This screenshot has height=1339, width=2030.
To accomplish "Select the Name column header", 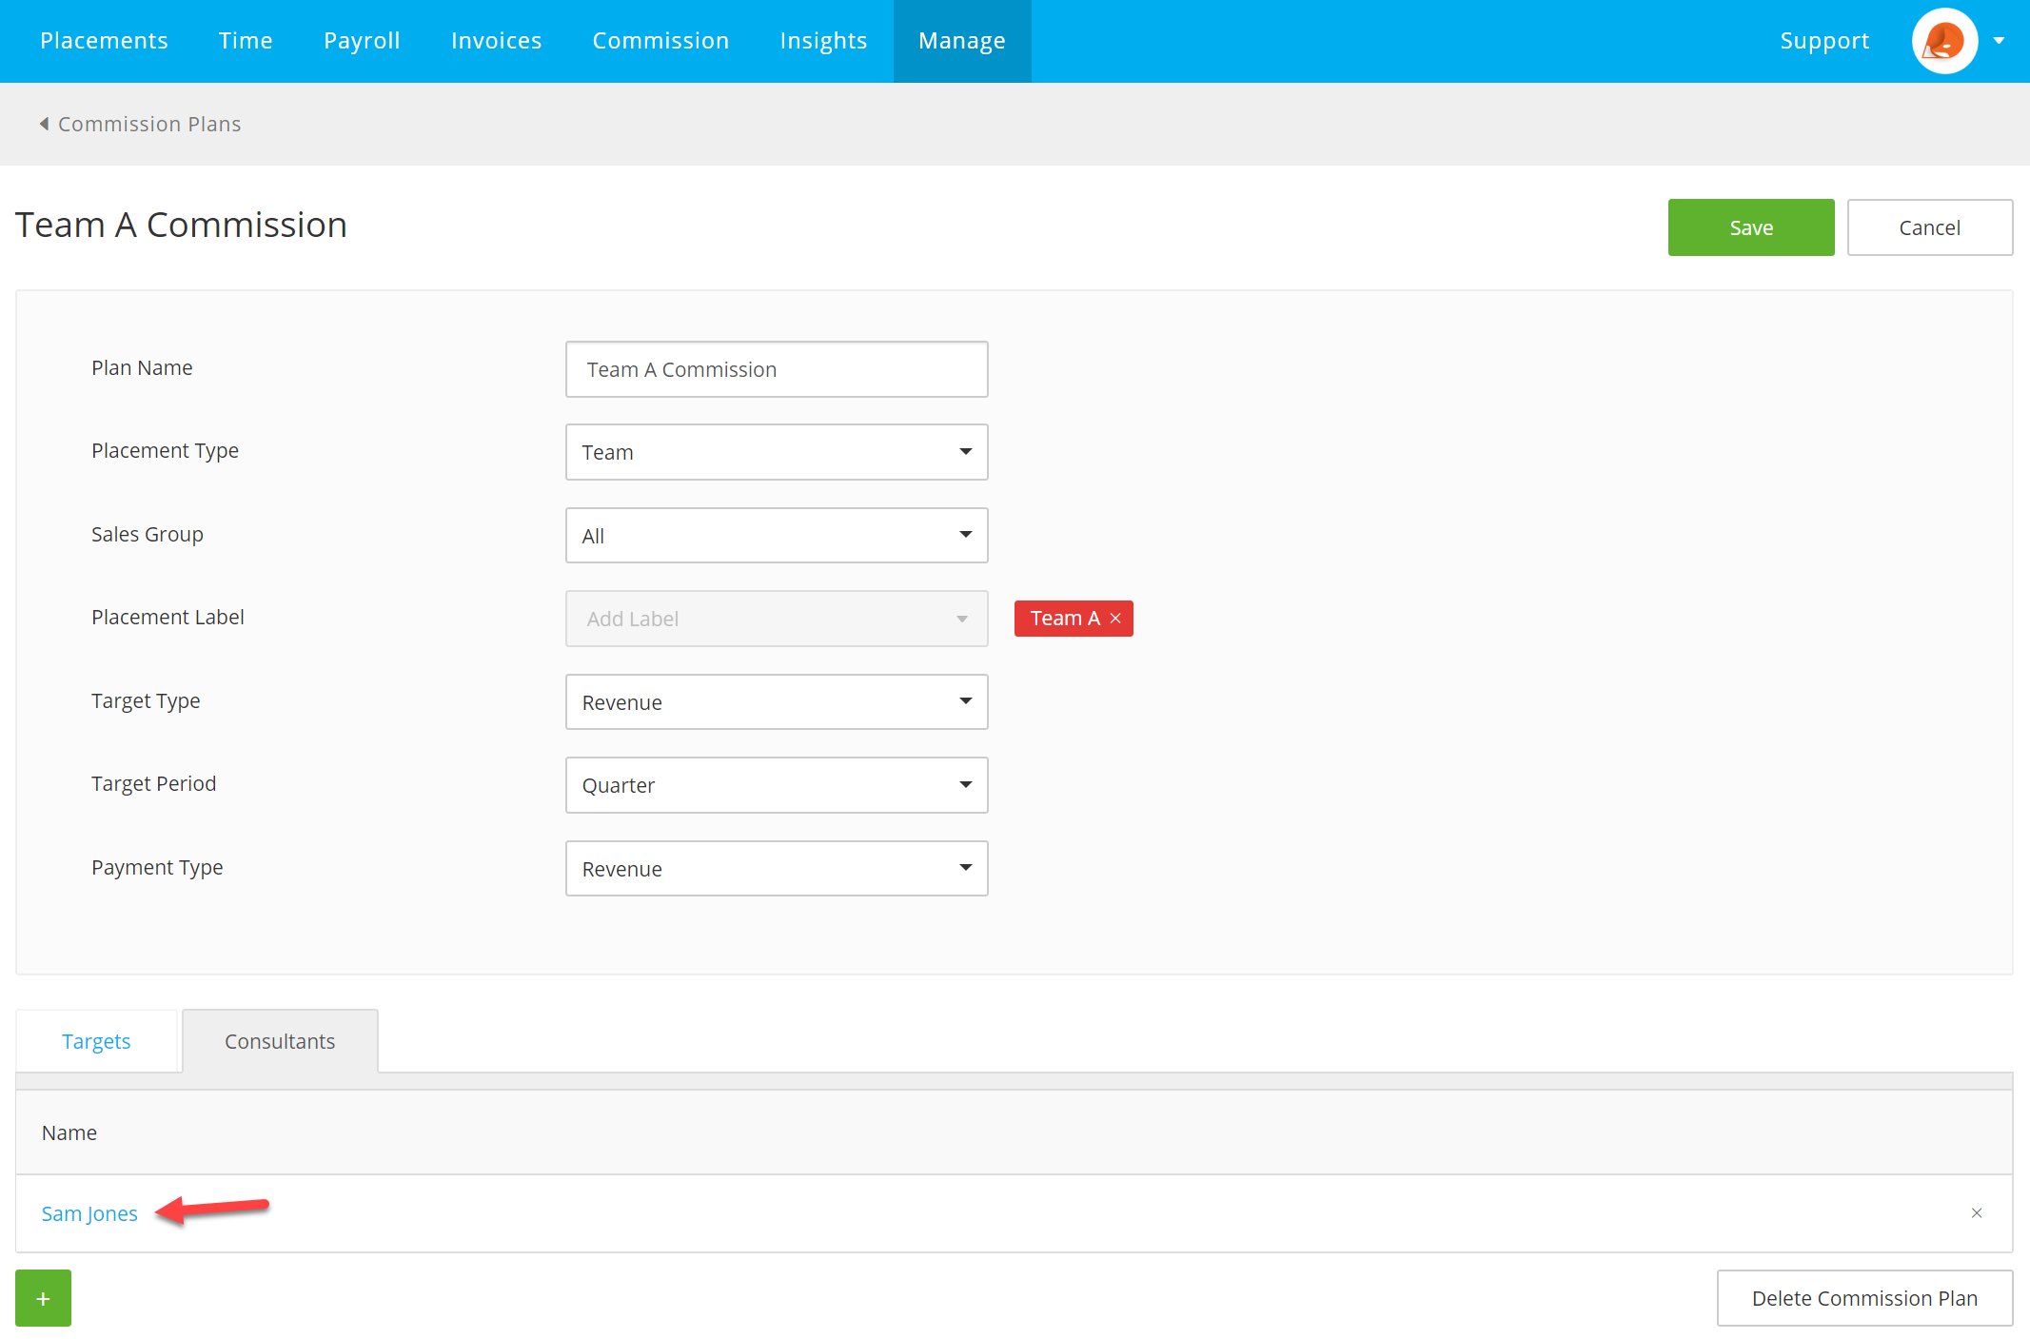I will tap(69, 1132).
